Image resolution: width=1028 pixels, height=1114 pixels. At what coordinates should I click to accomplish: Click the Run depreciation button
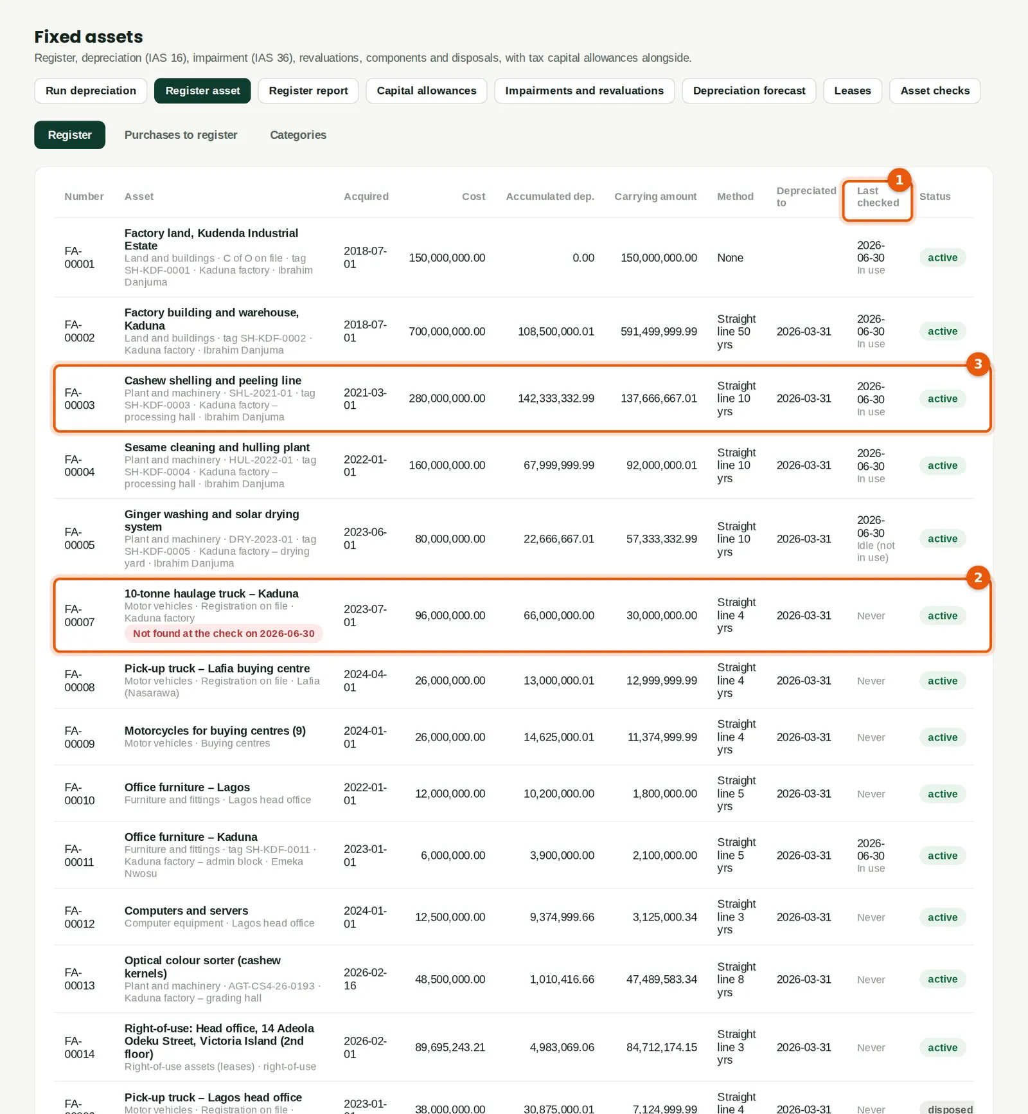pos(91,91)
